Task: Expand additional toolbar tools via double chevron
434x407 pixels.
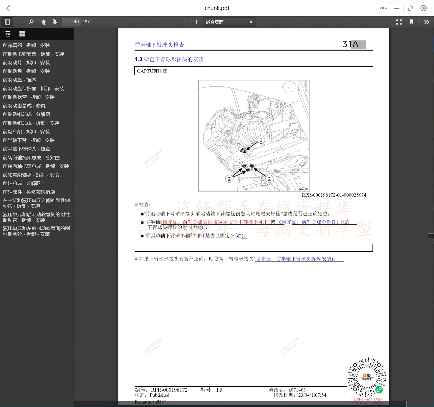Action: (x=427, y=22)
